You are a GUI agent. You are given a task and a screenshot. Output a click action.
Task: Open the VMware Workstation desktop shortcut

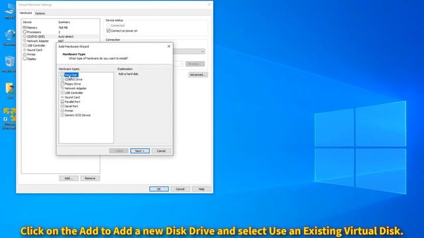coord(9,119)
